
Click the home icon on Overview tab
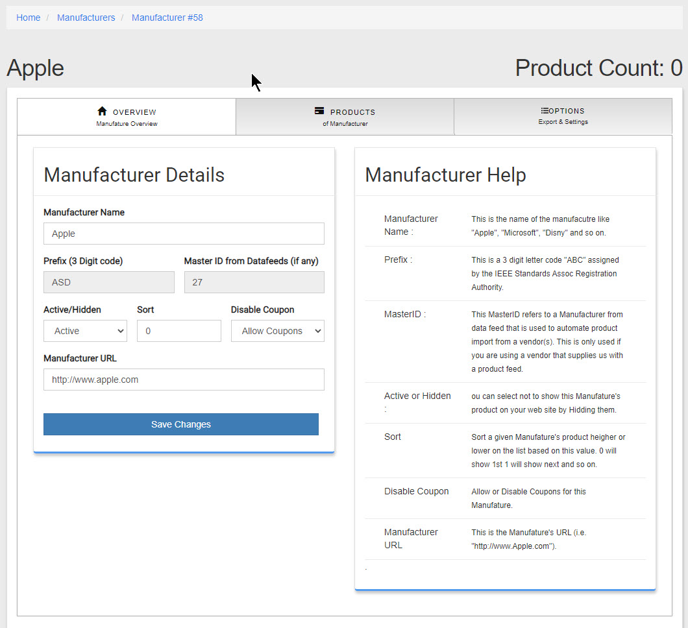click(102, 112)
